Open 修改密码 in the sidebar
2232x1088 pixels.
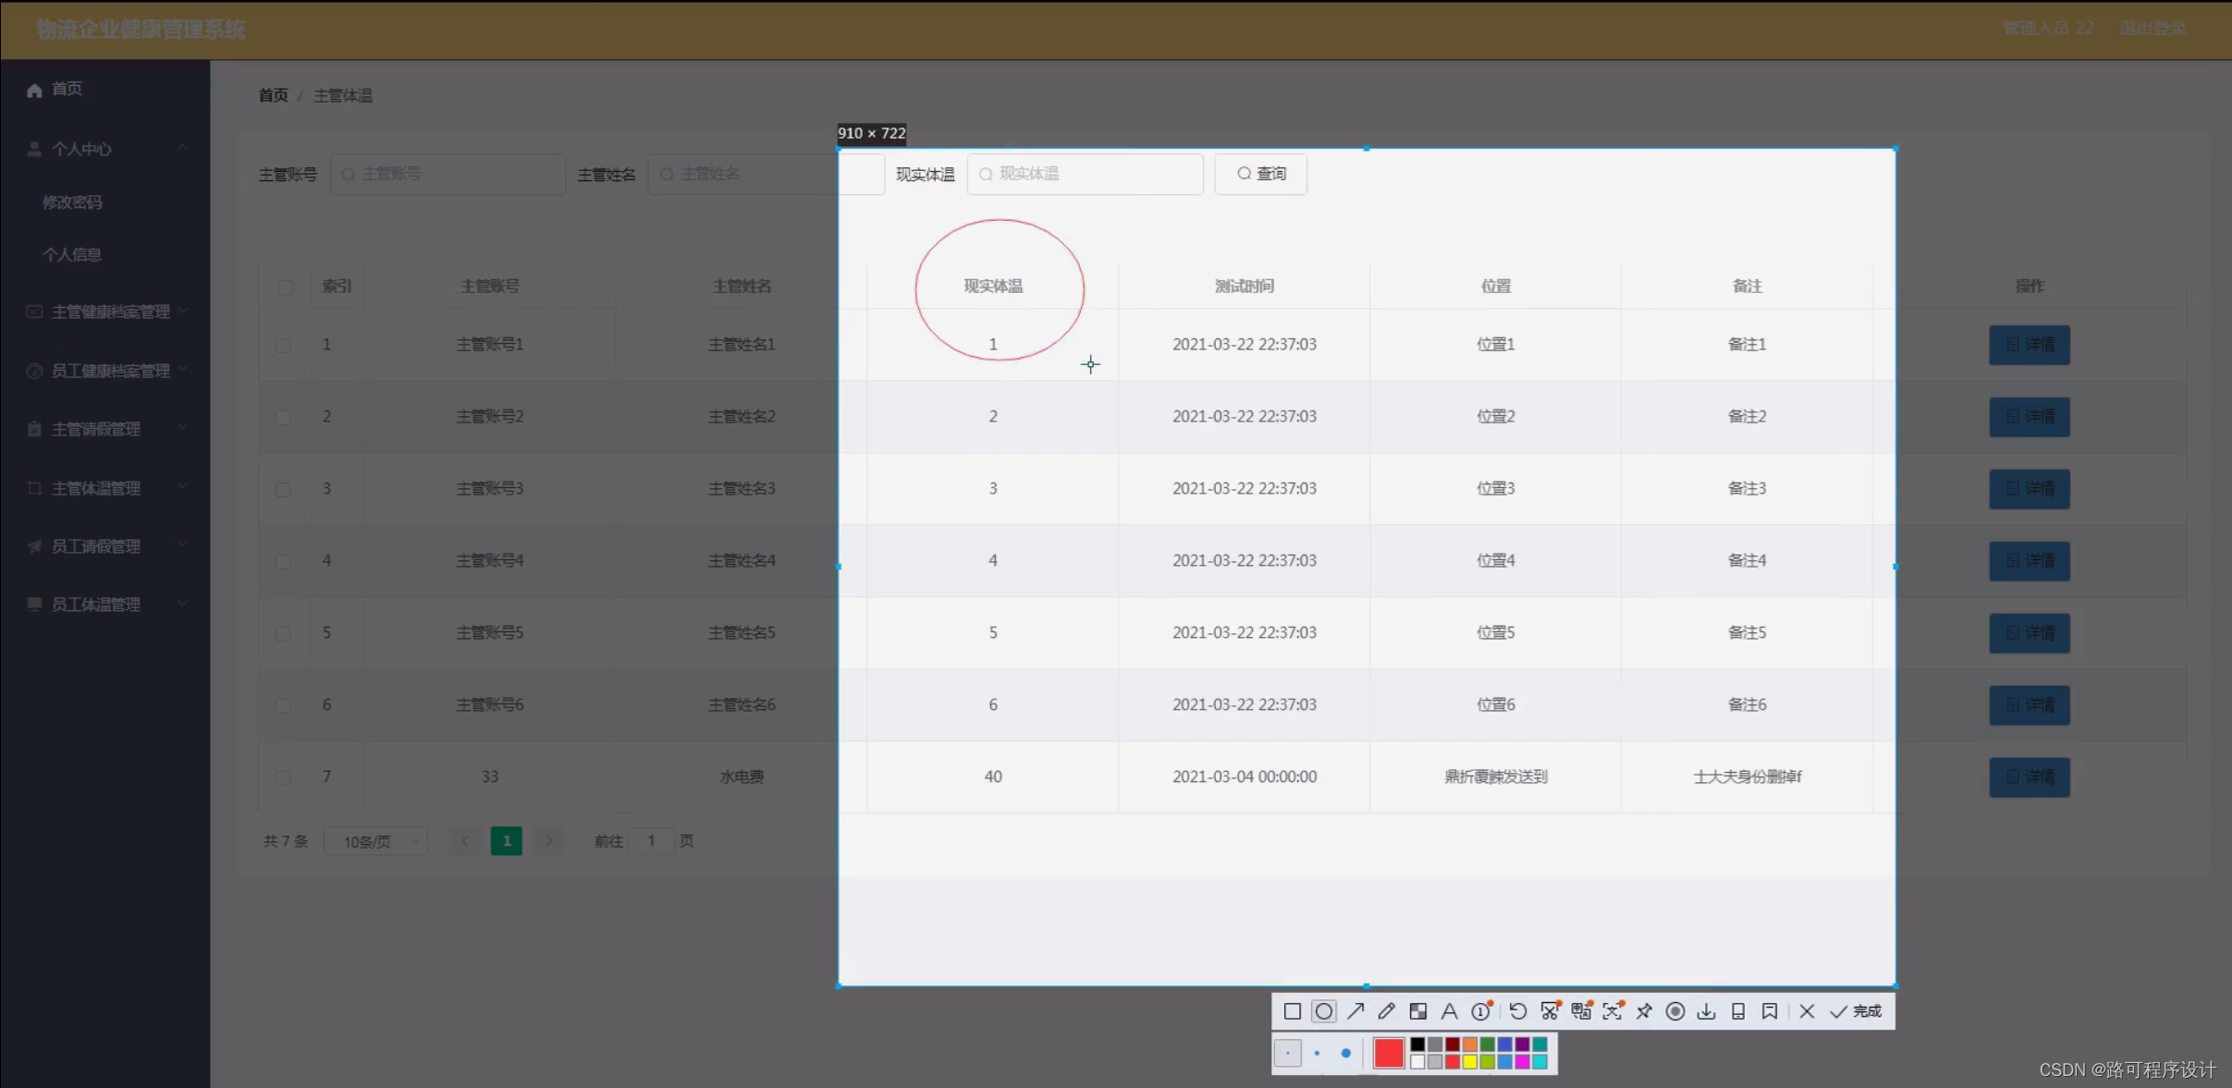72,202
